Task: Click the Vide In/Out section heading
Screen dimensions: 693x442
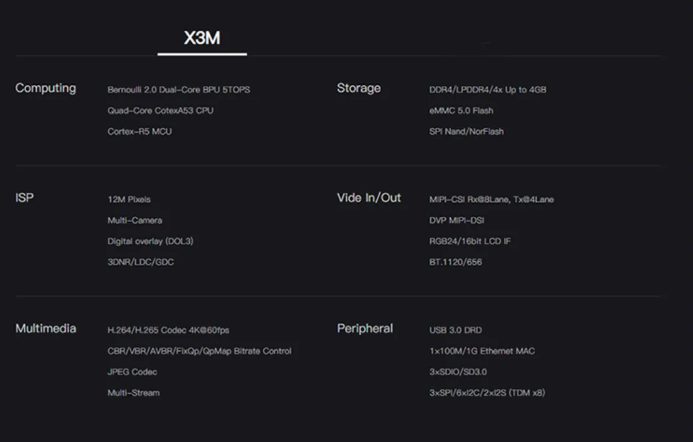Action: 369,198
